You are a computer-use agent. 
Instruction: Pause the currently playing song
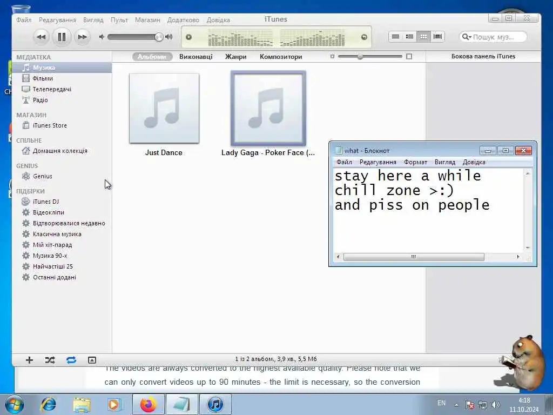pyautogui.click(x=62, y=37)
